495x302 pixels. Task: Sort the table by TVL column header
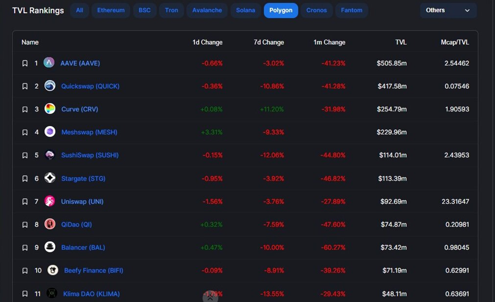[401, 42]
